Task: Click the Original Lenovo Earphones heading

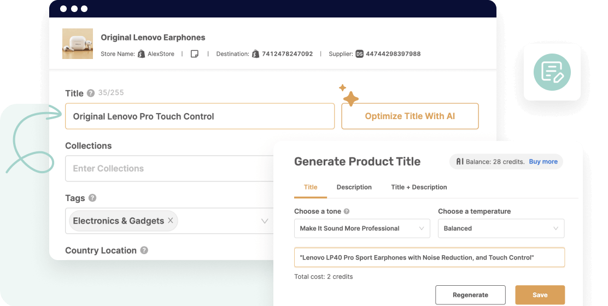Action: point(153,38)
